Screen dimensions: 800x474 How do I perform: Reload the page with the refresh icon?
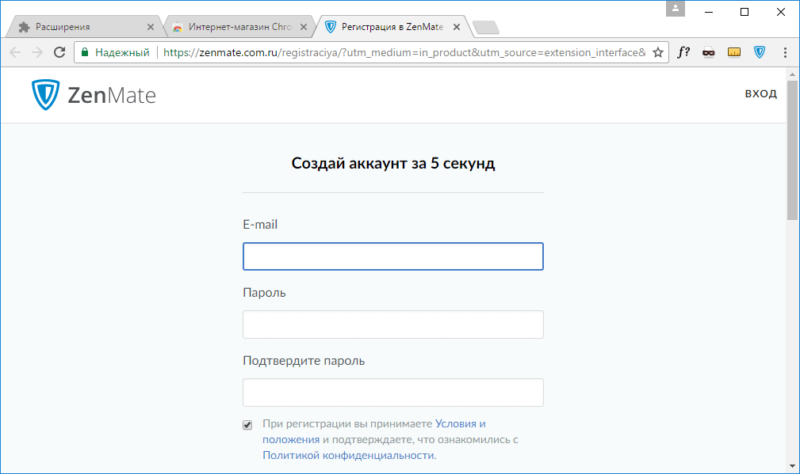click(x=59, y=52)
